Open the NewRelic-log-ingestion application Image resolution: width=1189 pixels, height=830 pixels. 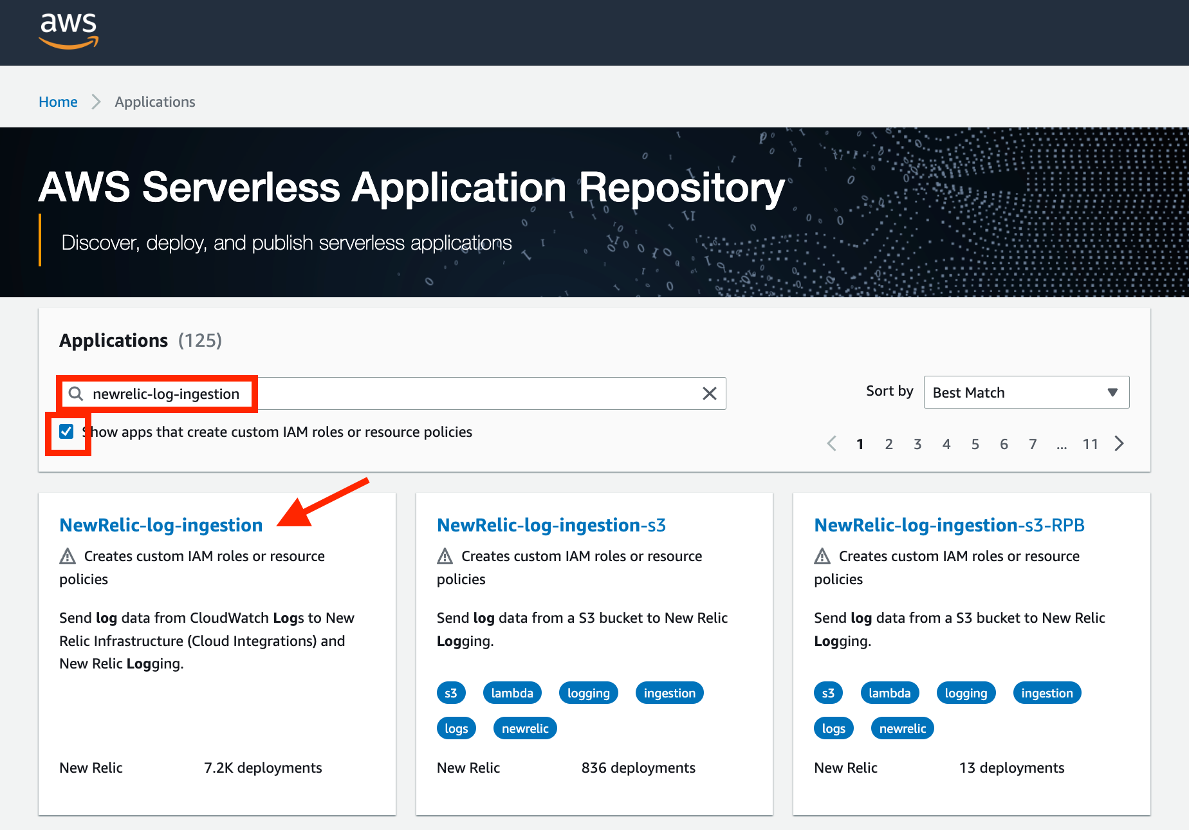(x=160, y=525)
